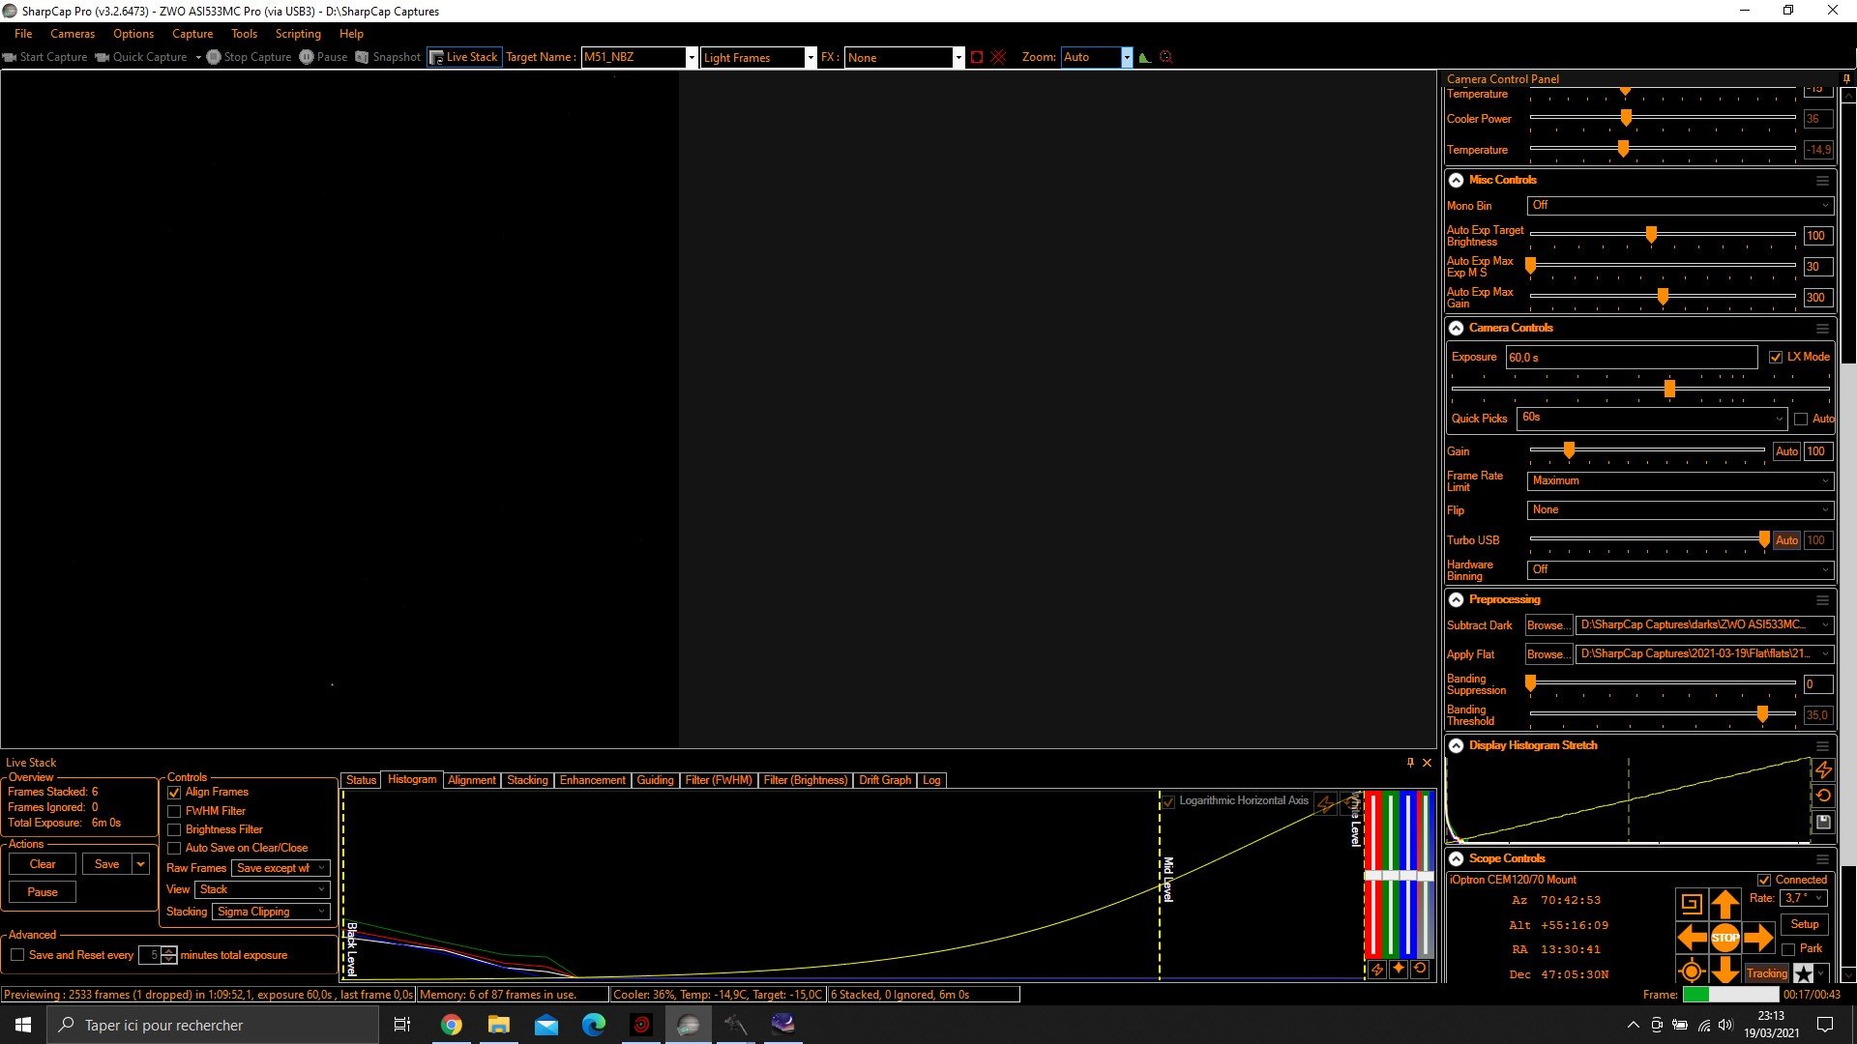Collapse the Preprocessing section
Viewport: 1857px width, 1044px height.
click(1456, 599)
